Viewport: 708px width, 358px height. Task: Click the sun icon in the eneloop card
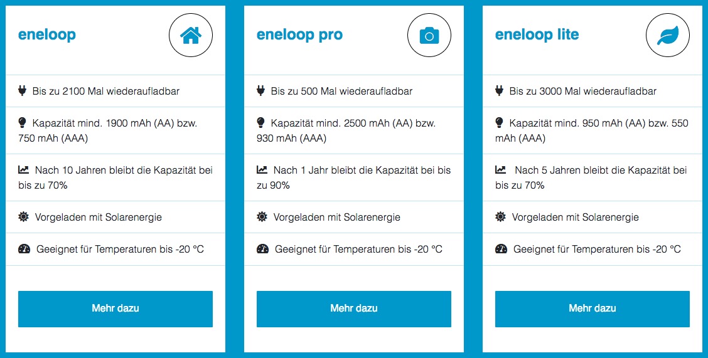tap(23, 217)
